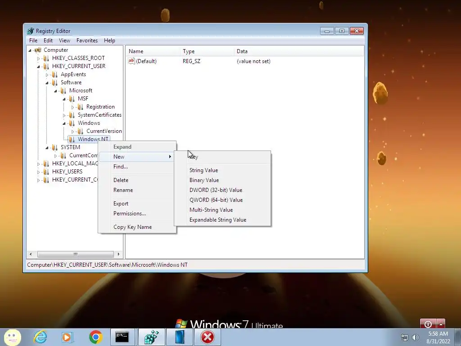Click the Microsoft folder icon

(63, 91)
